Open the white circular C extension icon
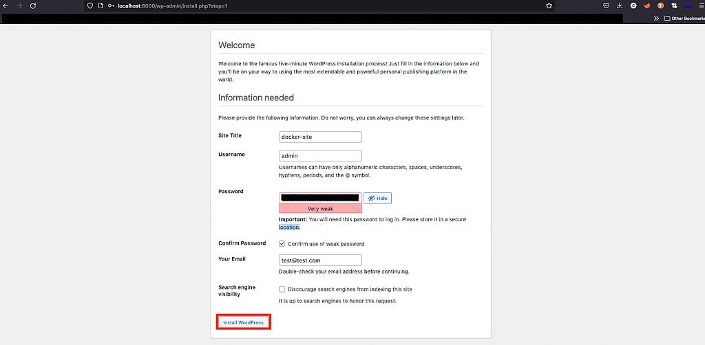Viewport: 705px width, 345px height. click(x=633, y=5)
